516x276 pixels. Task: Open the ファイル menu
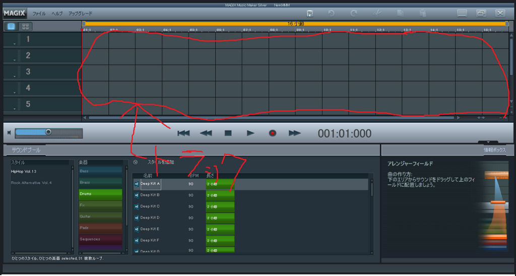tap(39, 14)
